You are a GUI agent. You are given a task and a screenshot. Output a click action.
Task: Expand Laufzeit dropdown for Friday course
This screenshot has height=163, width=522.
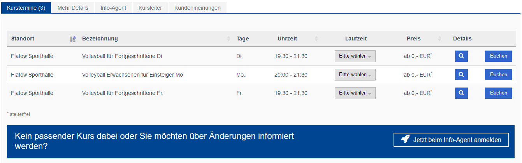pyautogui.click(x=355, y=93)
